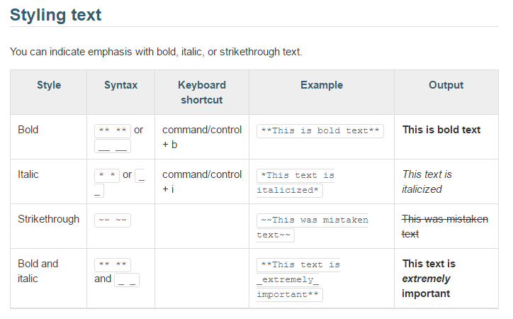The width and height of the screenshot is (513, 319).
Task: Click the rendered bold output "This is bold text"
Action: tap(441, 130)
